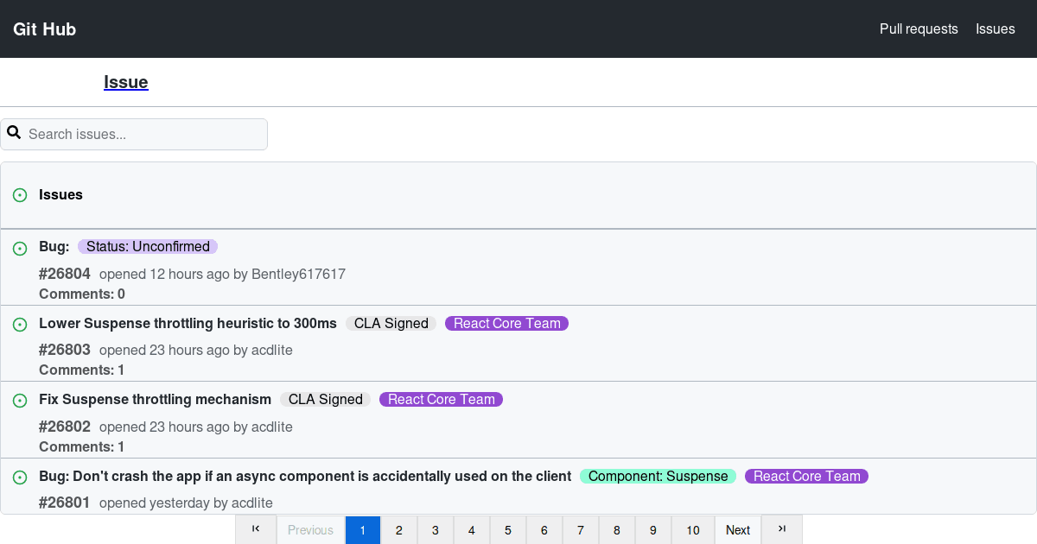Image resolution: width=1037 pixels, height=544 pixels.
Task: Open Issues in top navigation
Action: 996,28
